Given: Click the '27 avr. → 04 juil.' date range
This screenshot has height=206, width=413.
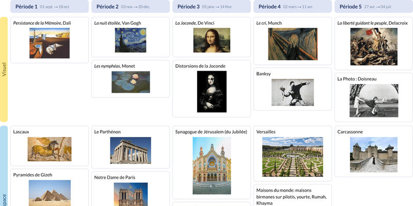Looking at the screenshot, I should coord(378,7).
